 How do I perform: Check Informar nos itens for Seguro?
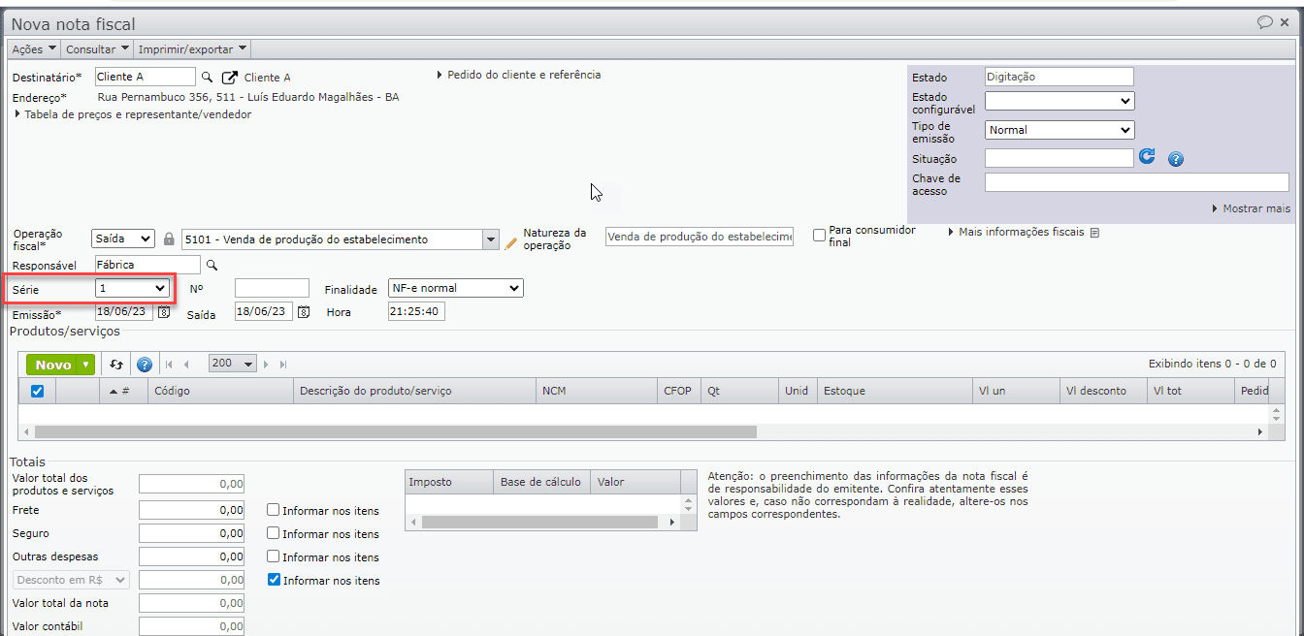tap(274, 533)
